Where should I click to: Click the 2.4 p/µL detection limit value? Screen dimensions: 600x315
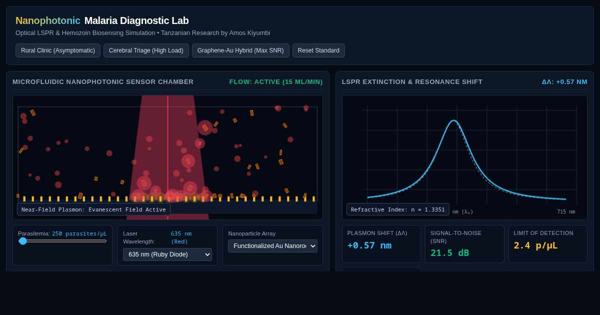(x=535, y=245)
